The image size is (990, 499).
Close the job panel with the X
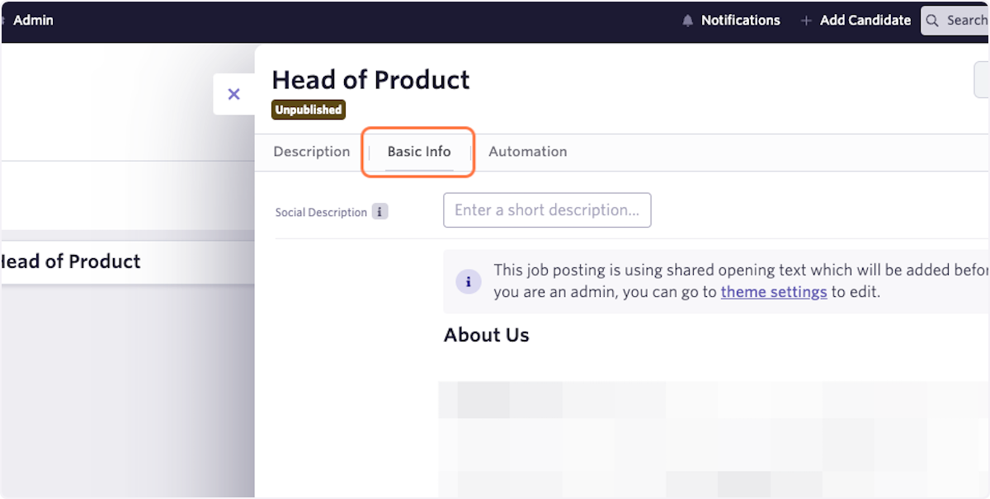coord(233,94)
